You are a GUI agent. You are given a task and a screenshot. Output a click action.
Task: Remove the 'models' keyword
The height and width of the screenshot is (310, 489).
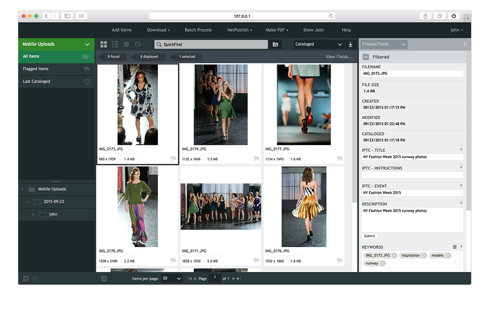(x=448, y=256)
